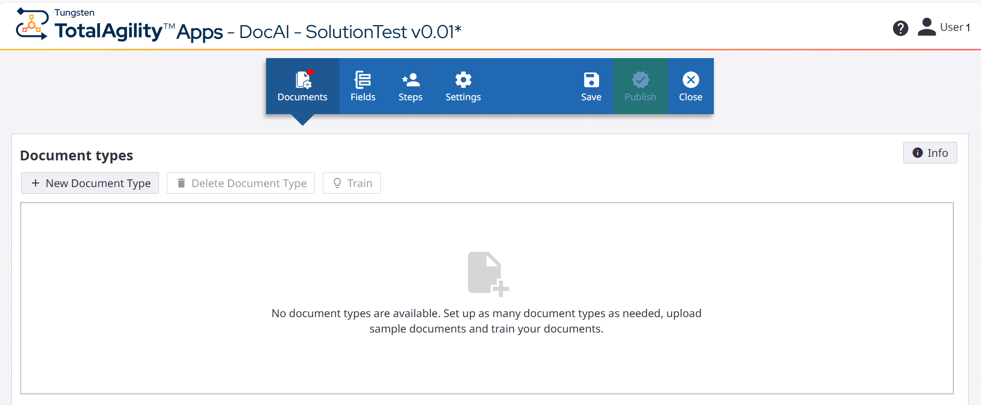
Task: Open the User 1 account menu
Action: coord(944,27)
